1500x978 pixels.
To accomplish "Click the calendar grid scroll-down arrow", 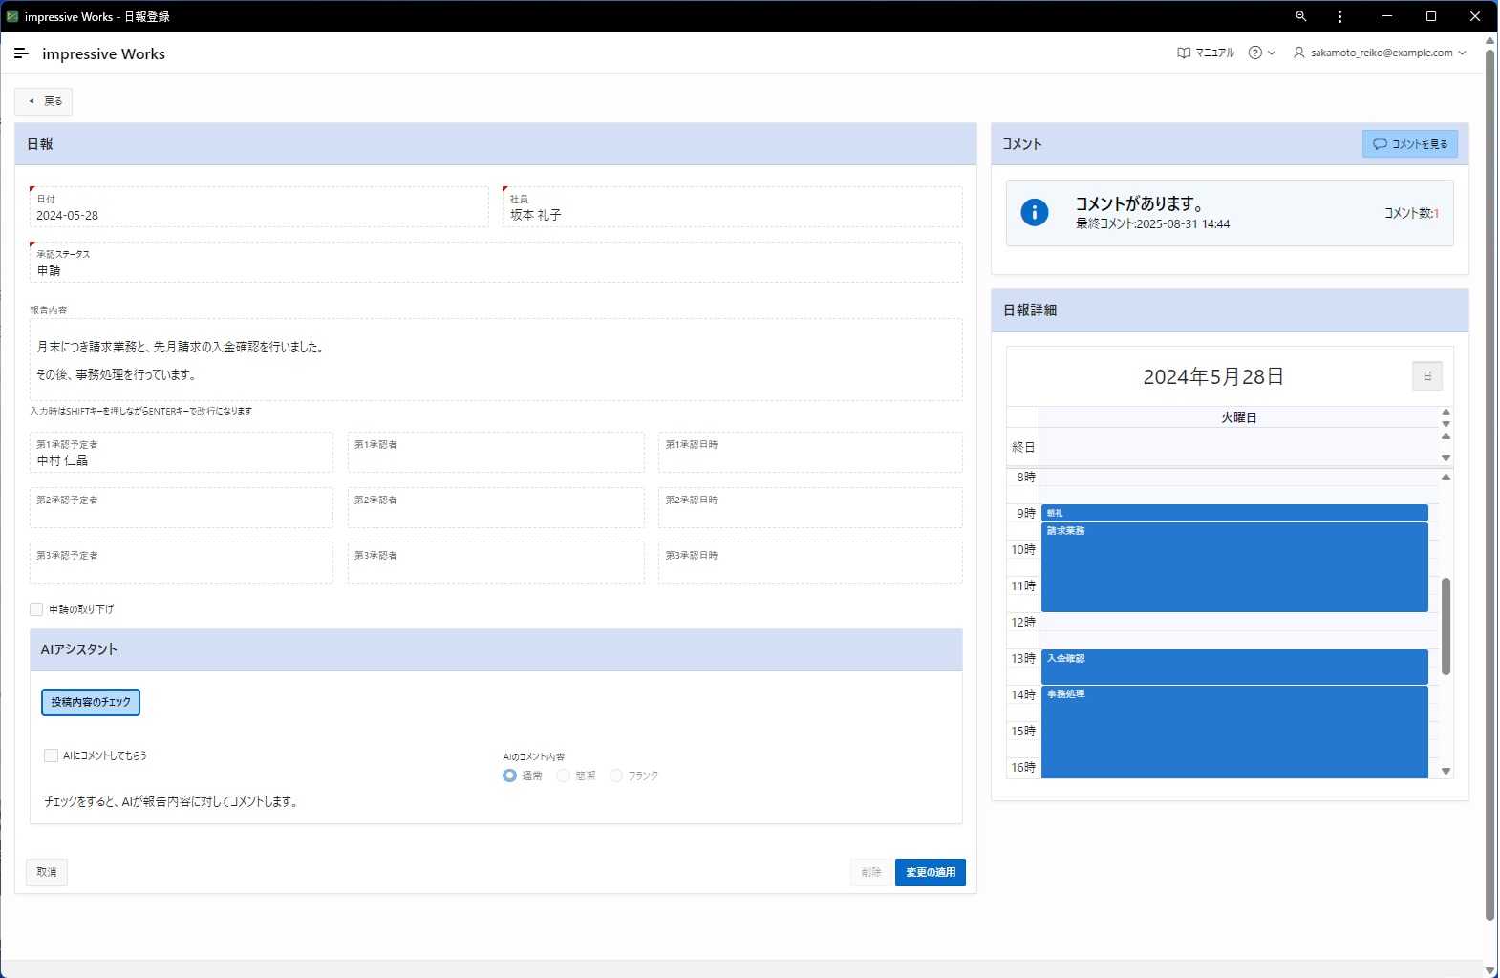I will 1446,771.
